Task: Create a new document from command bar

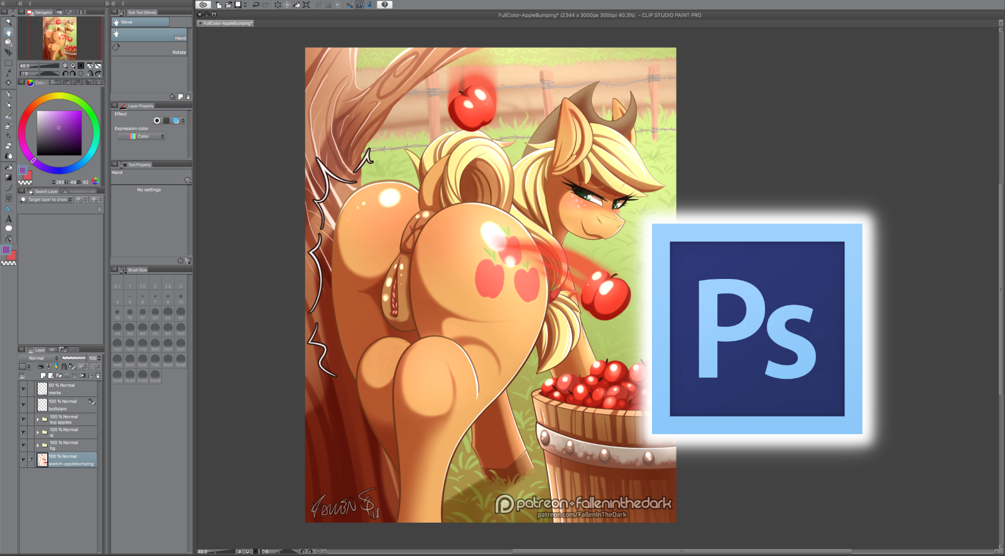Action: pyautogui.click(x=219, y=4)
